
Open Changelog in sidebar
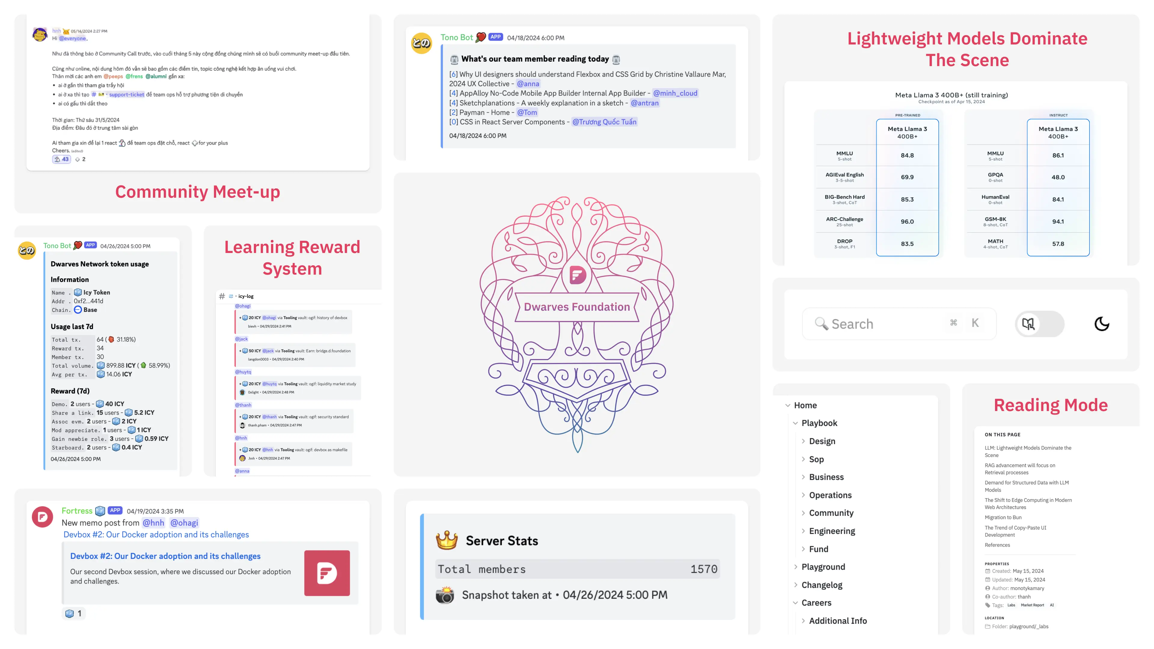click(822, 585)
